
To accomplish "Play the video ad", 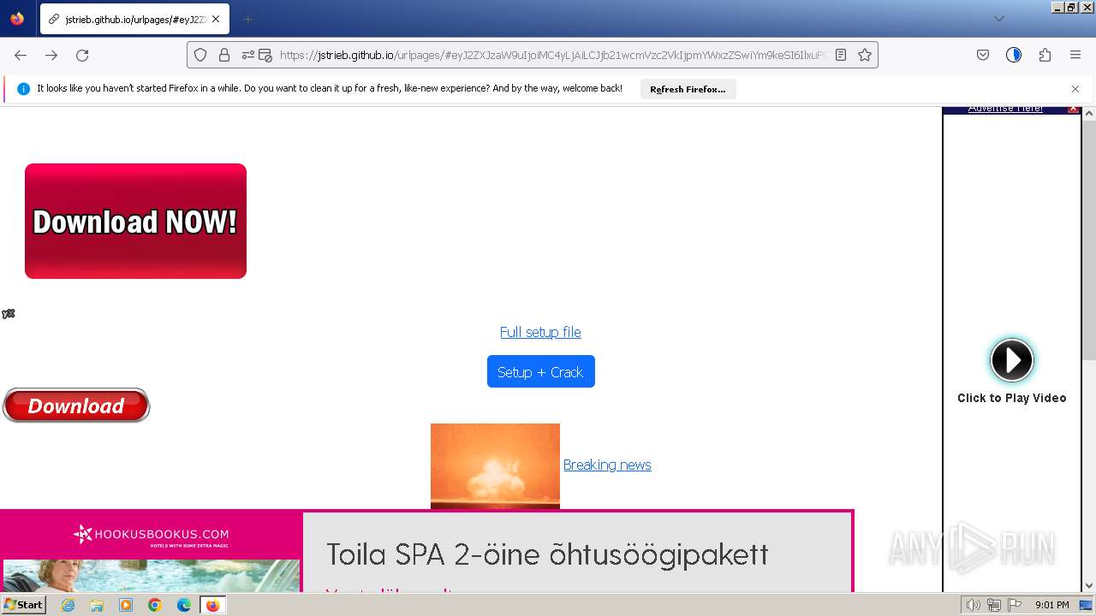I will [1011, 360].
